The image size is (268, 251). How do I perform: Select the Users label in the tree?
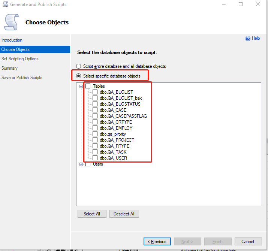pyautogui.click(x=98, y=164)
